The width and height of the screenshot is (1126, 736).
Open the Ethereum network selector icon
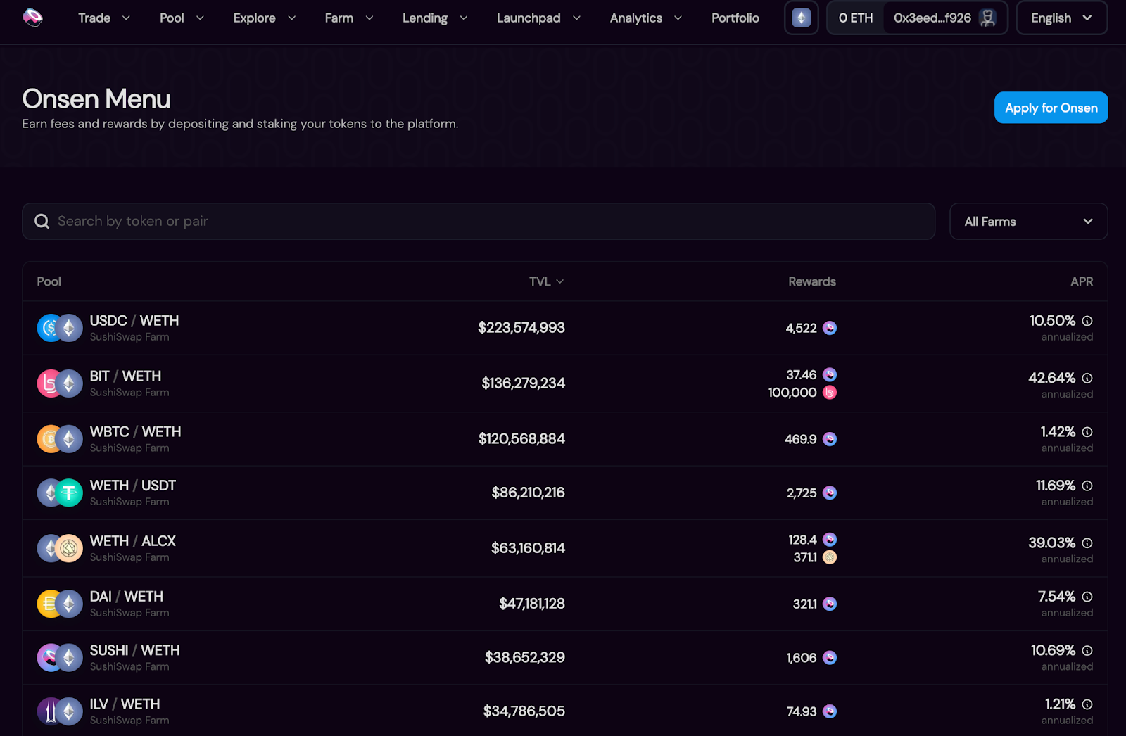pos(802,18)
